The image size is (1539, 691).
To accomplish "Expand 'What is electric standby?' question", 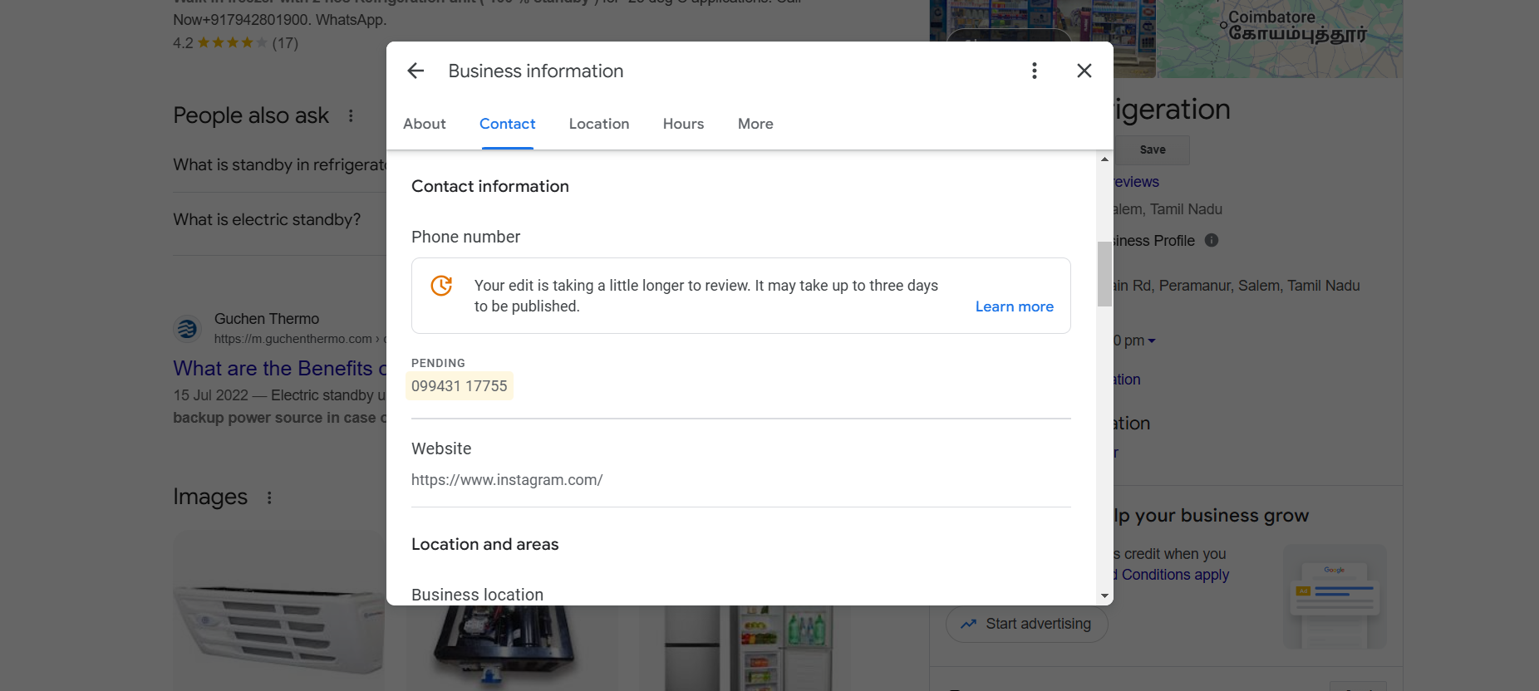I will (x=267, y=219).
